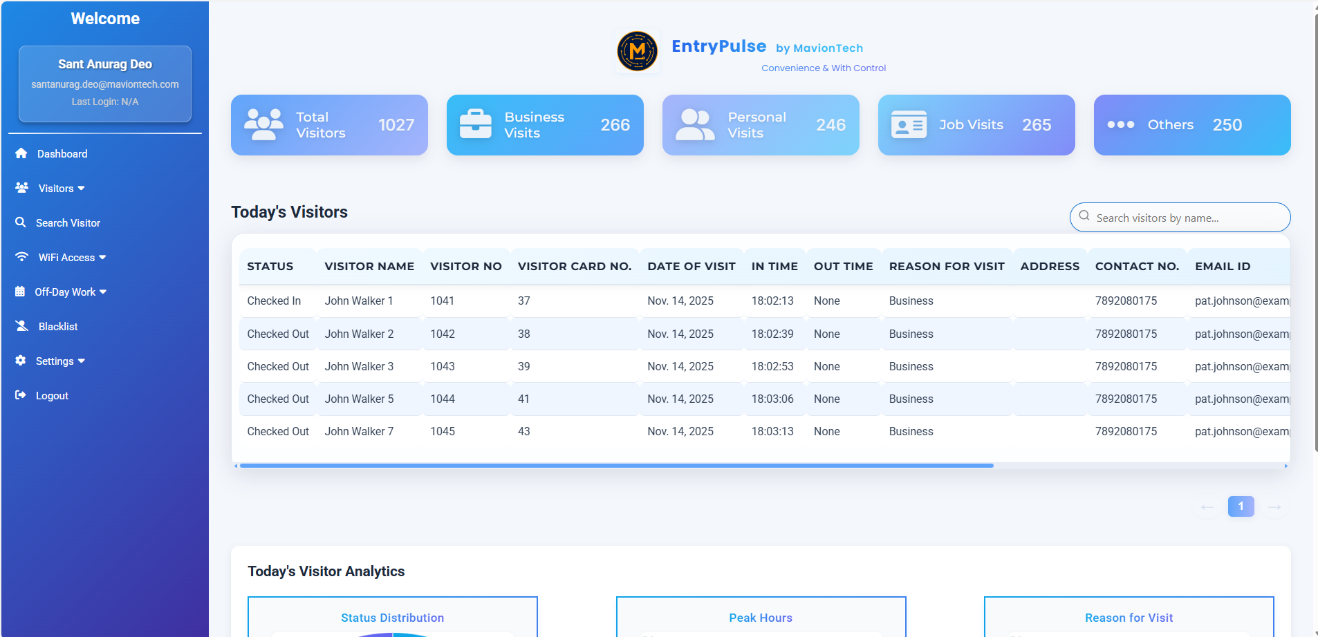This screenshot has height=637, width=1318.
Task: Click the WiFi Access signal icon
Action: tap(21, 257)
